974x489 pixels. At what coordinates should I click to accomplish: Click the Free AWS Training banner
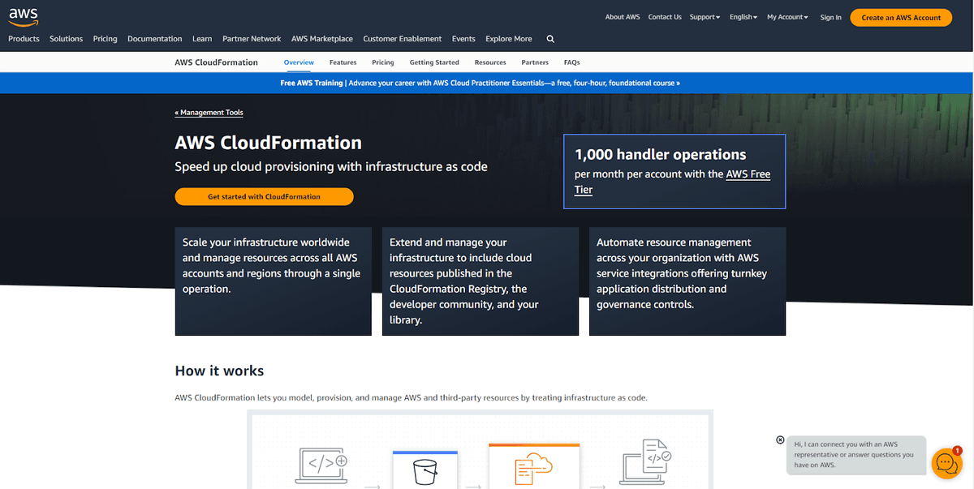[x=481, y=83]
